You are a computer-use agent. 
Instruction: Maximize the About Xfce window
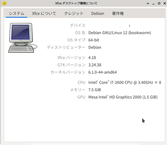point(159,3)
